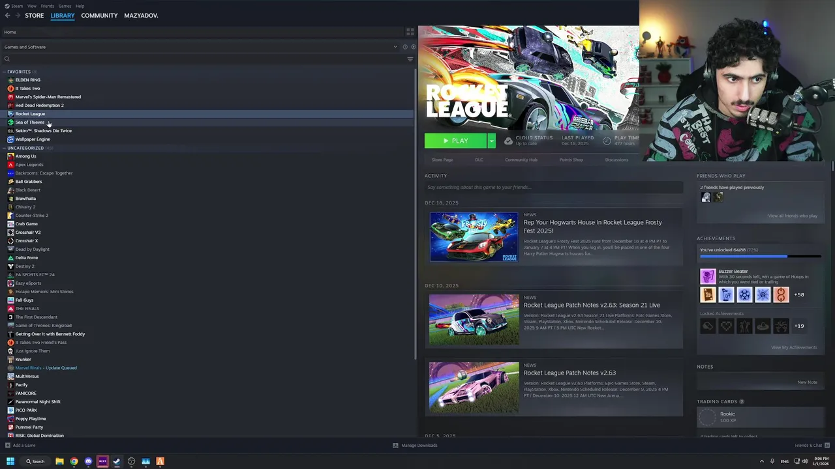
Task: Open the View menu
Action: click(32, 6)
